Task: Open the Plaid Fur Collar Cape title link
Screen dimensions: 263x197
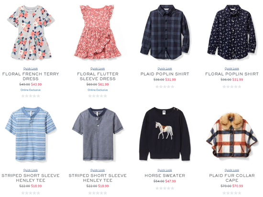Action: pos(232,178)
